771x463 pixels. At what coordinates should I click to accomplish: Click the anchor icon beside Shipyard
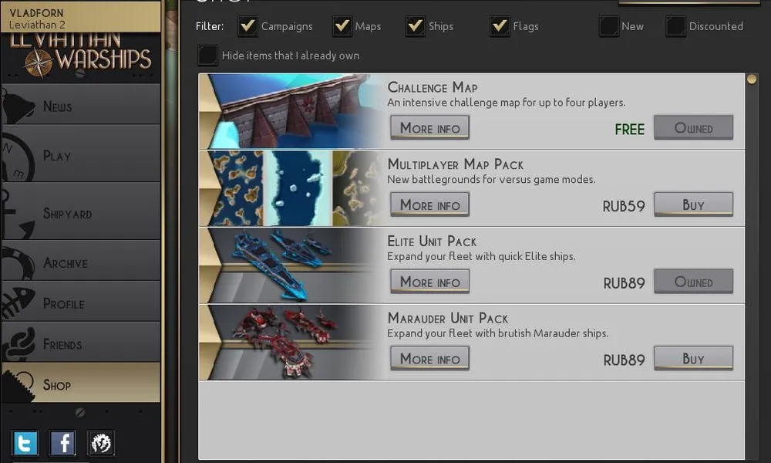point(18,215)
